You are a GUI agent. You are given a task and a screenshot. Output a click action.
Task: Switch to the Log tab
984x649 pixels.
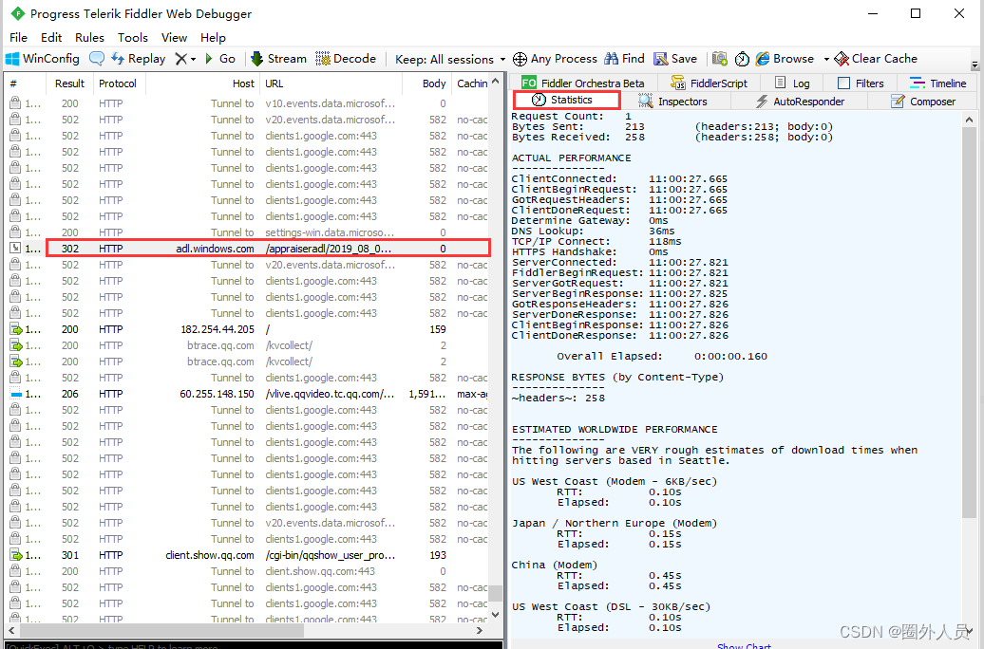[x=792, y=83]
